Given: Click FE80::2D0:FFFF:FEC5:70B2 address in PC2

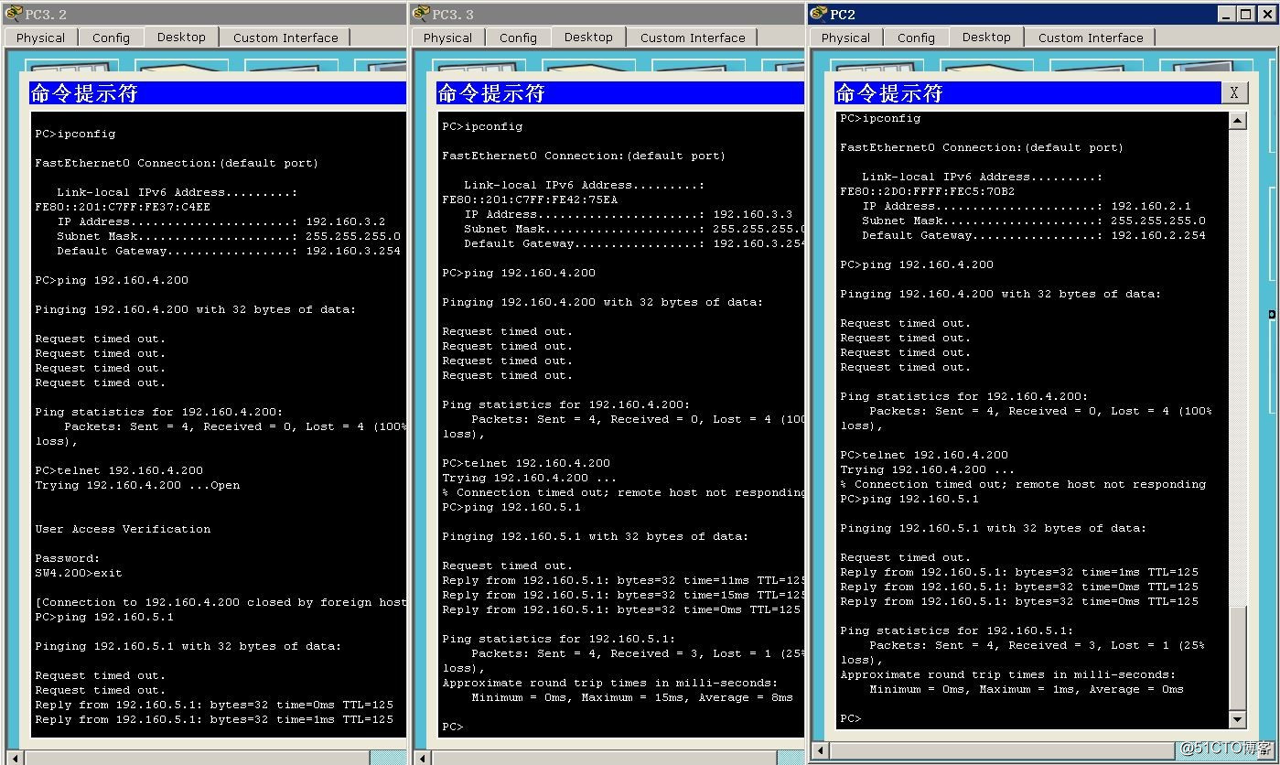Looking at the screenshot, I should (x=928, y=191).
